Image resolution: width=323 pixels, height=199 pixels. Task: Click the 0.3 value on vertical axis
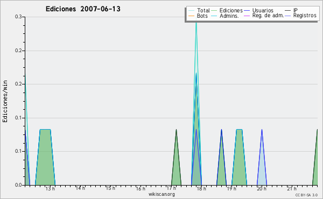(18, 17)
